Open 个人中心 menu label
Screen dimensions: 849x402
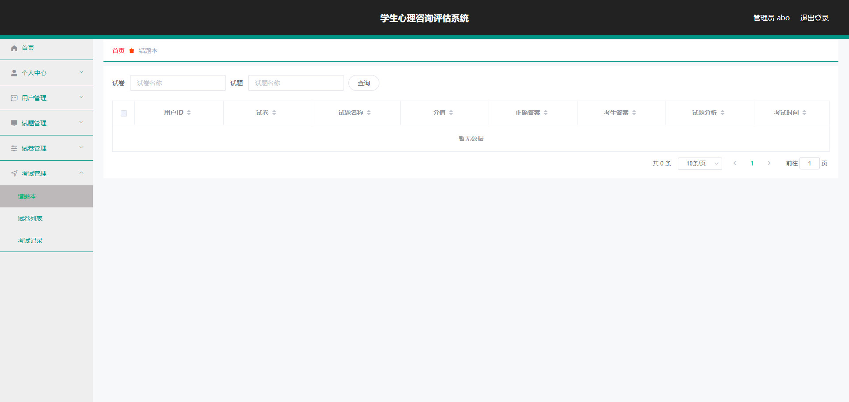point(34,73)
